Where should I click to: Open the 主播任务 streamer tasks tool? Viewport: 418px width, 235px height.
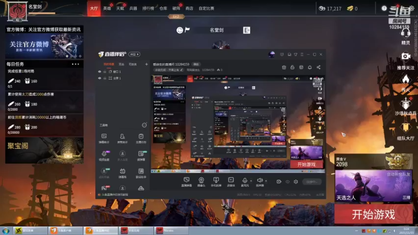coord(141,138)
